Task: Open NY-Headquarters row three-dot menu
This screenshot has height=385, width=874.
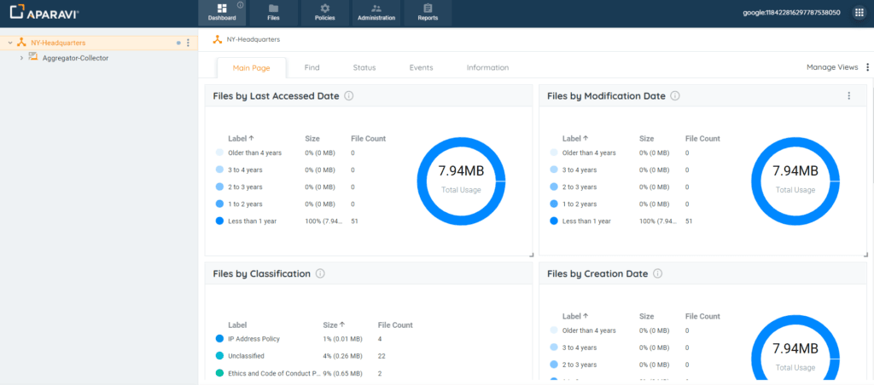Action: click(188, 43)
